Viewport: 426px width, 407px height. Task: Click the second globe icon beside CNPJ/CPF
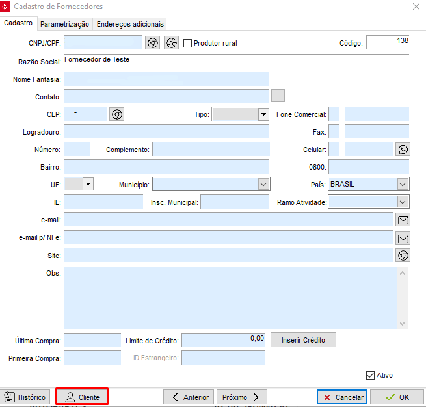click(172, 43)
